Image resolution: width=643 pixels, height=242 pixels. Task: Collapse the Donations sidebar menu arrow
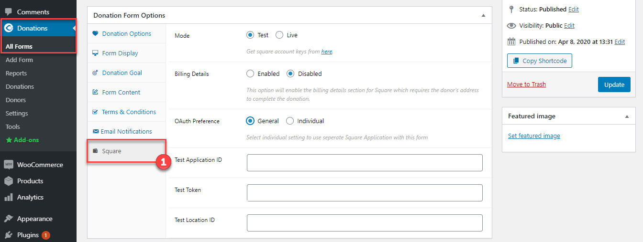tap(75, 28)
